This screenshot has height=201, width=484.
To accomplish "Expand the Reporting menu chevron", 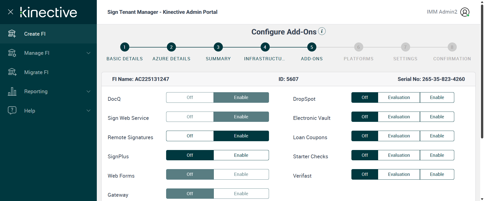I will (88, 91).
